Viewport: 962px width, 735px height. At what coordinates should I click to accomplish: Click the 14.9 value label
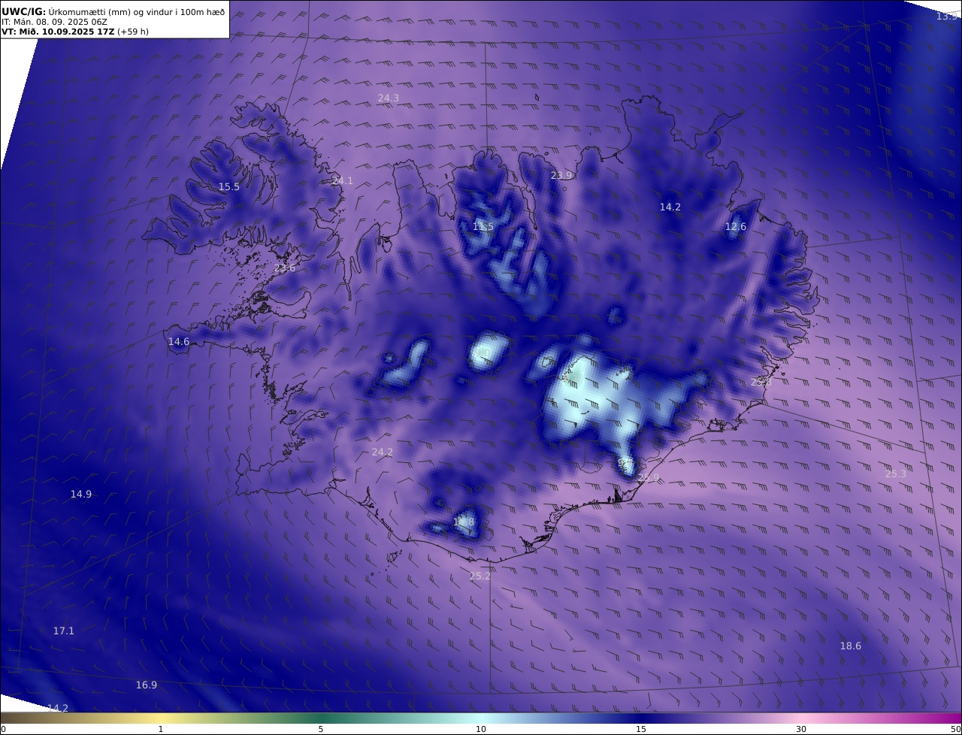click(x=81, y=495)
